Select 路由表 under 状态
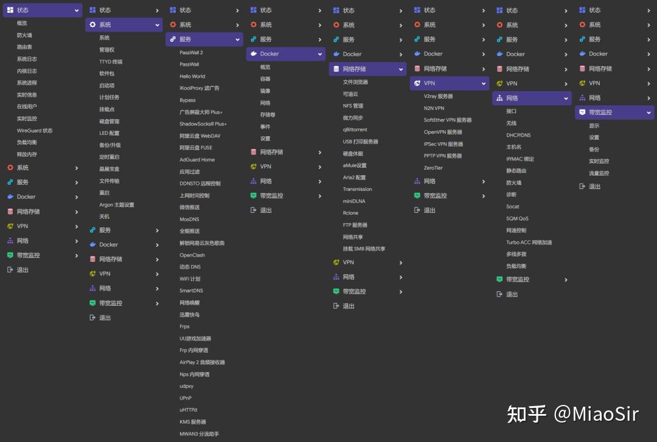The height and width of the screenshot is (442, 657). (x=24, y=47)
